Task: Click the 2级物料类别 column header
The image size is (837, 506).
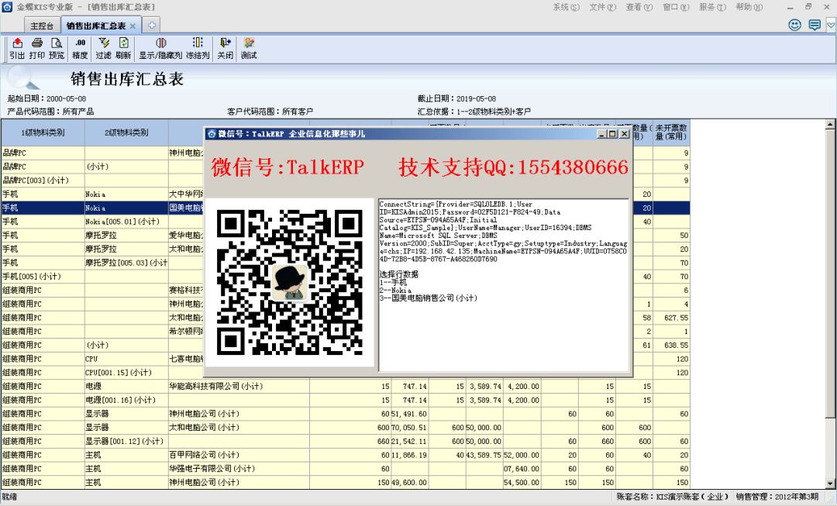Action: [x=126, y=133]
